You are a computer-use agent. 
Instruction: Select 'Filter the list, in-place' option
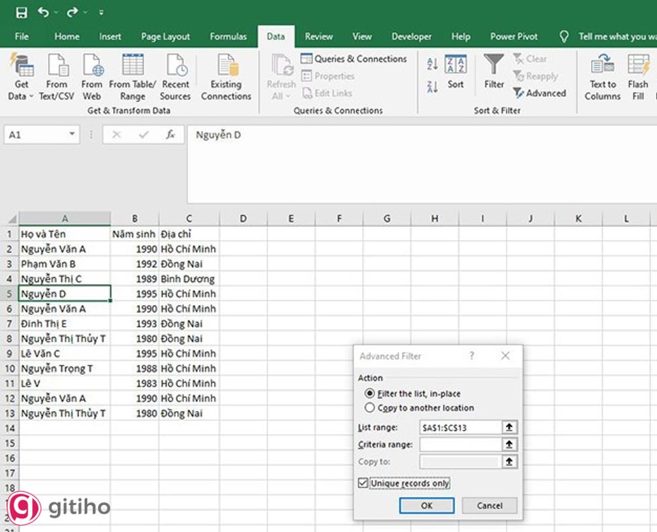click(369, 394)
